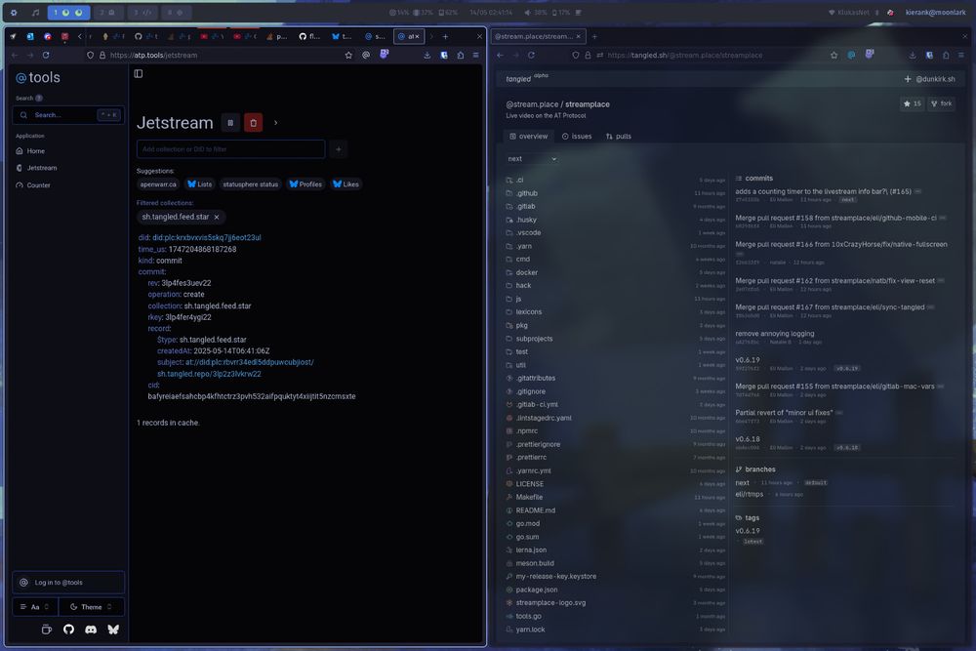
Task: Toggle the sidebar panel icon in atp.tools
Action: point(139,73)
